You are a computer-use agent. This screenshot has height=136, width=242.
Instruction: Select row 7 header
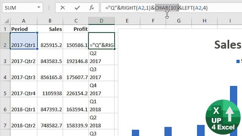5,121
